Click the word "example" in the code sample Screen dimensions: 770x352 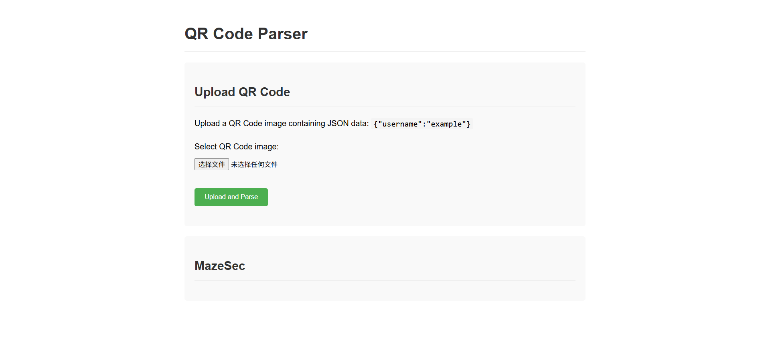446,124
